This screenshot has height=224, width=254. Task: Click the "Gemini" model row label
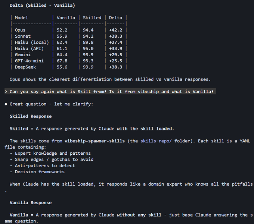[23, 55]
